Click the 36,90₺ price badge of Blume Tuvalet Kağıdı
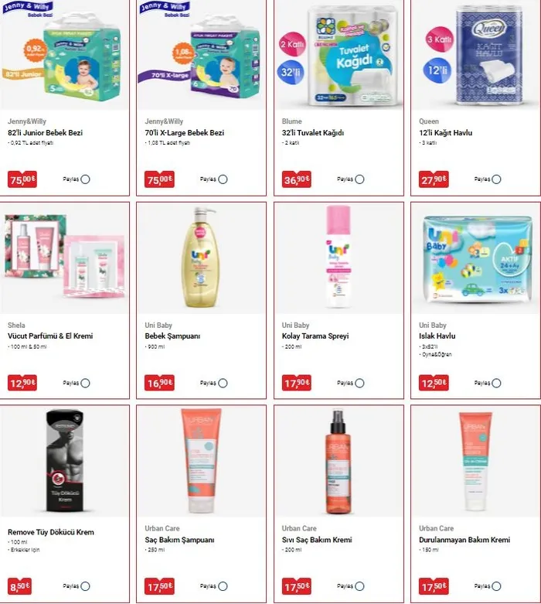Image resolution: width=541 pixels, height=604 pixels. (297, 179)
